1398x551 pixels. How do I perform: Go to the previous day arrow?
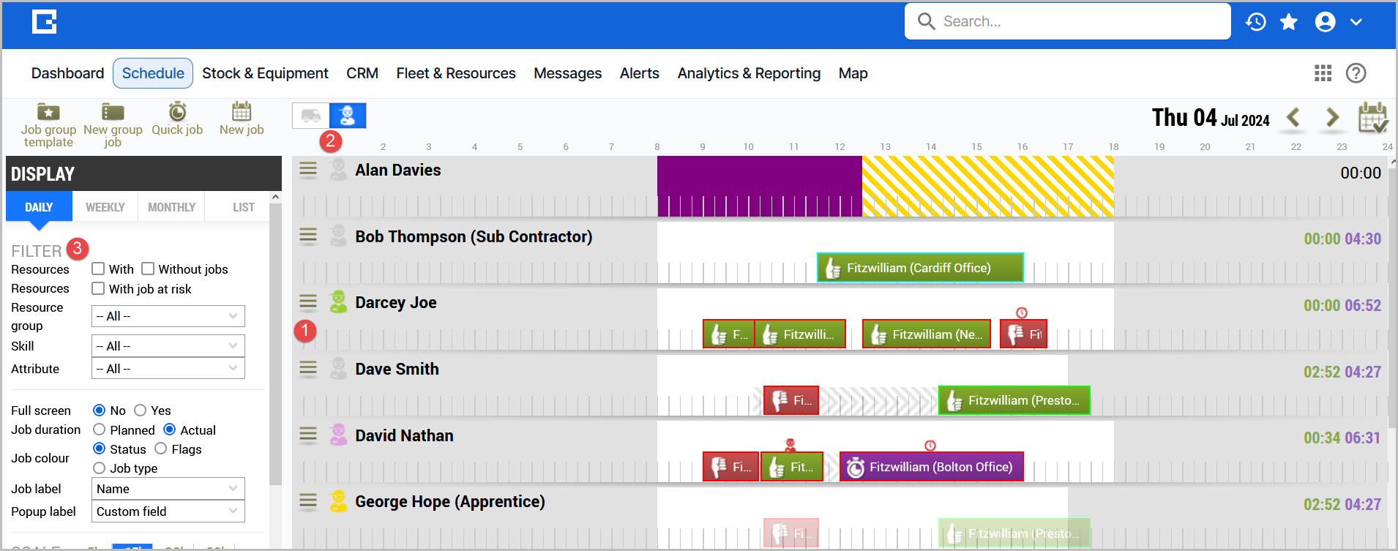(x=1293, y=117)
